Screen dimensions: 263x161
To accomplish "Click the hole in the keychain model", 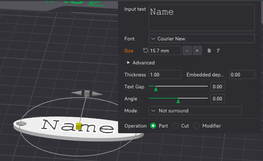I will pos(21,124).
